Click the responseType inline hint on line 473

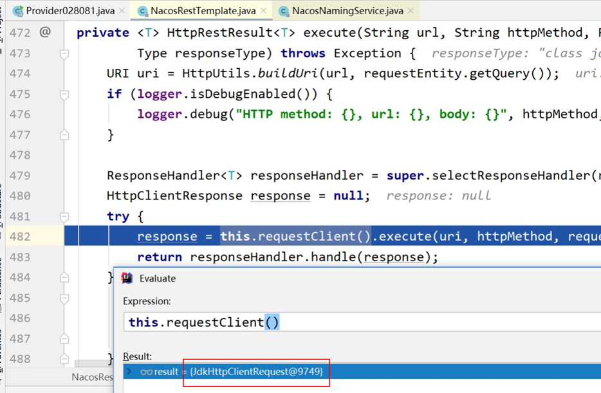pos(516,53)
